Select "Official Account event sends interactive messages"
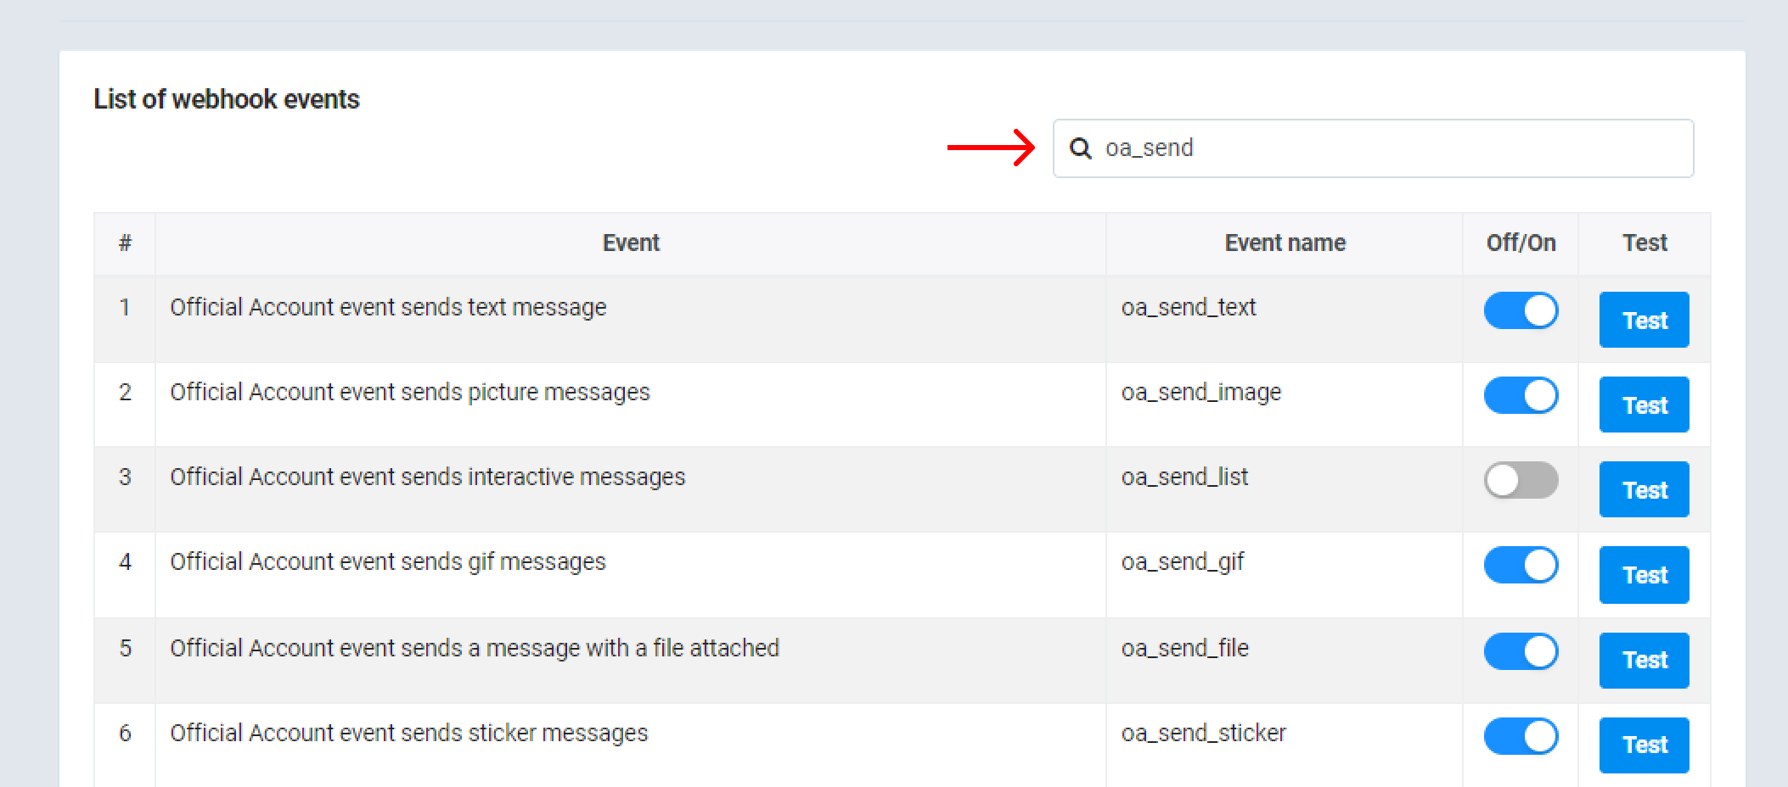Screen dimensions: 1788x787 (x=427, y=477)
